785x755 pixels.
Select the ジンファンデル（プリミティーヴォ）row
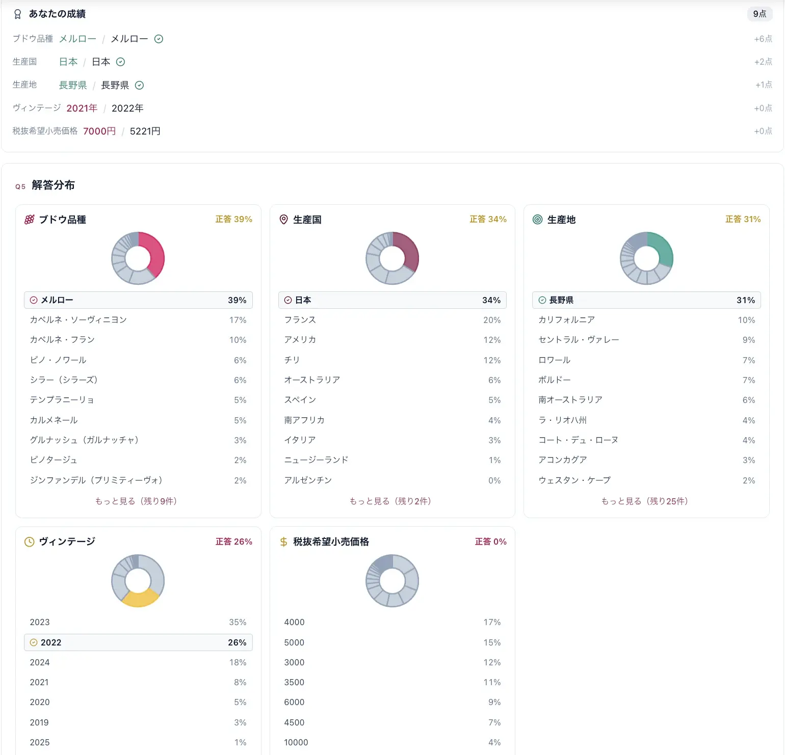pyautogui.click(x=138, y=480)
